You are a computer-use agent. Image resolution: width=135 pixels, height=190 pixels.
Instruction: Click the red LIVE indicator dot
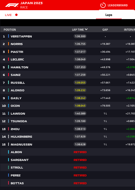(17, 15)
